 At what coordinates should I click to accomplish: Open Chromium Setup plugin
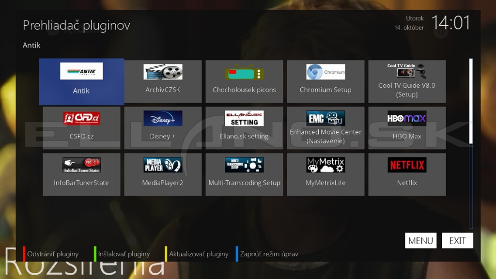pos(325,81)
